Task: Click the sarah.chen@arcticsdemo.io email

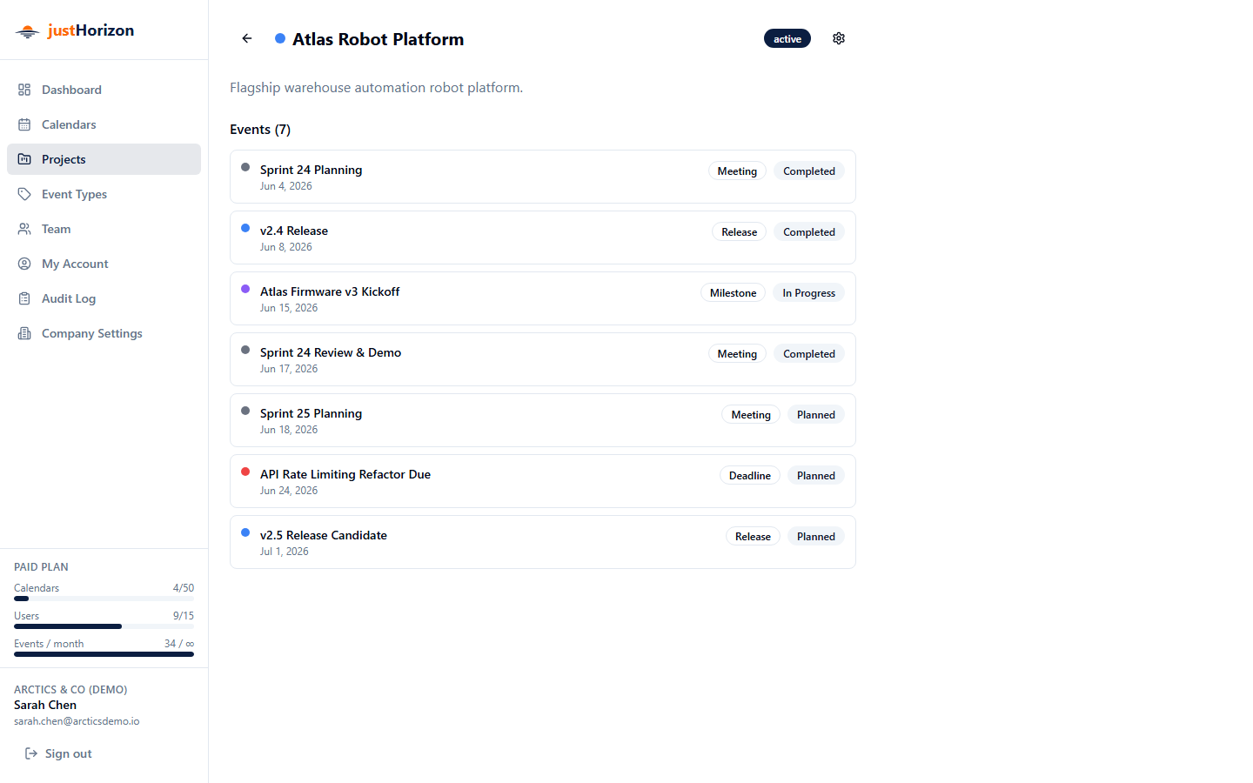Action: pos(77,721)
